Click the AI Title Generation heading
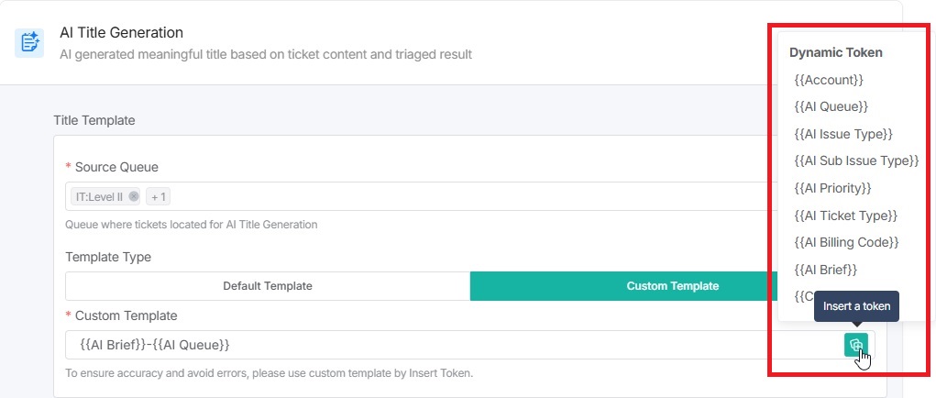The width and height of the screenshot is (936, 398). (x=121, y=33)
